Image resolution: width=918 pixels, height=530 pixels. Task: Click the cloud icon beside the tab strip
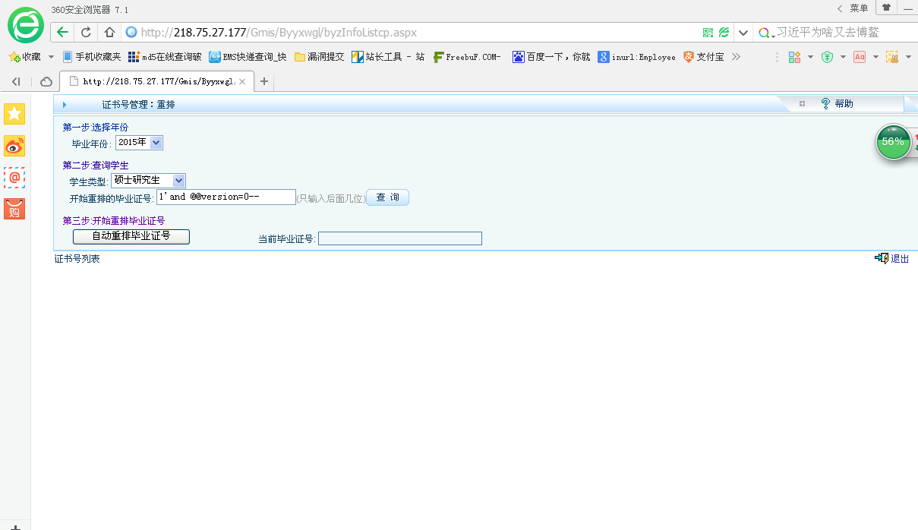(x=46, y=81)
